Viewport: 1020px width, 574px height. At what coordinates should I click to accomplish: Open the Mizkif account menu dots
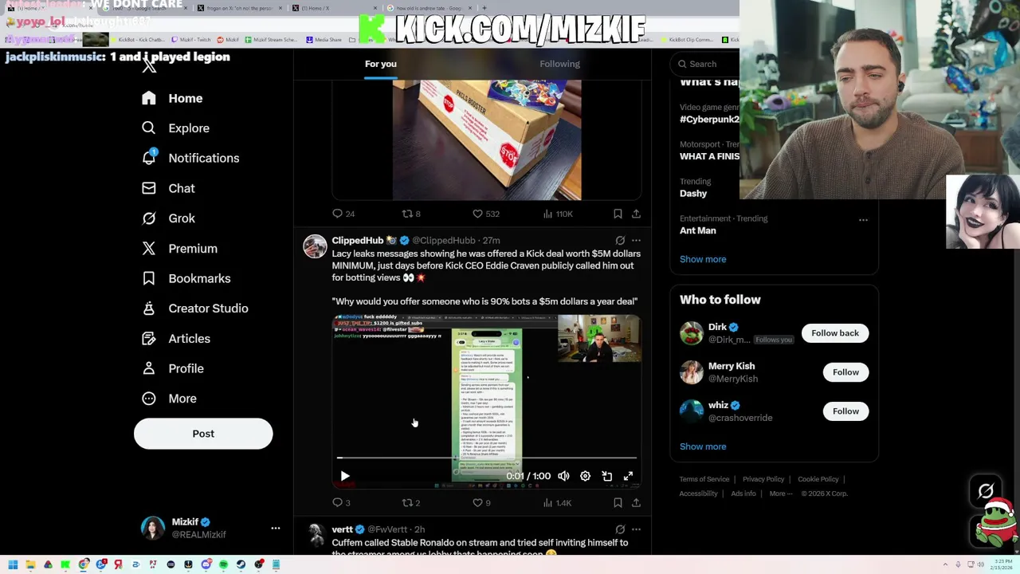coord(276,528)
